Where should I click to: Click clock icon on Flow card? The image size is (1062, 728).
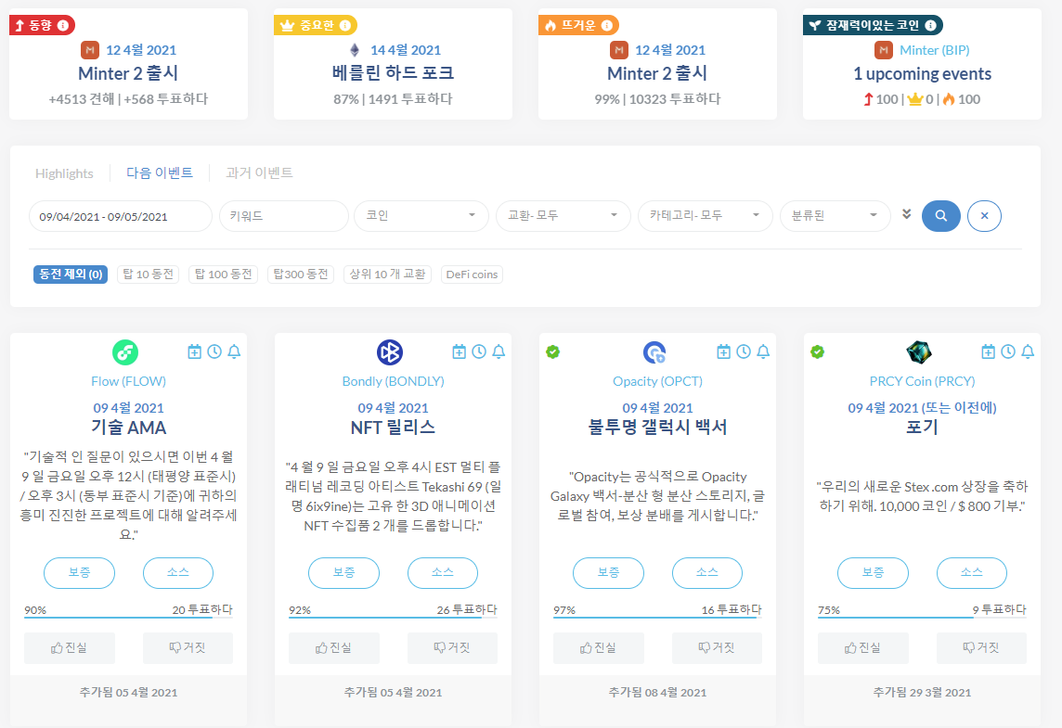(214, 351)
